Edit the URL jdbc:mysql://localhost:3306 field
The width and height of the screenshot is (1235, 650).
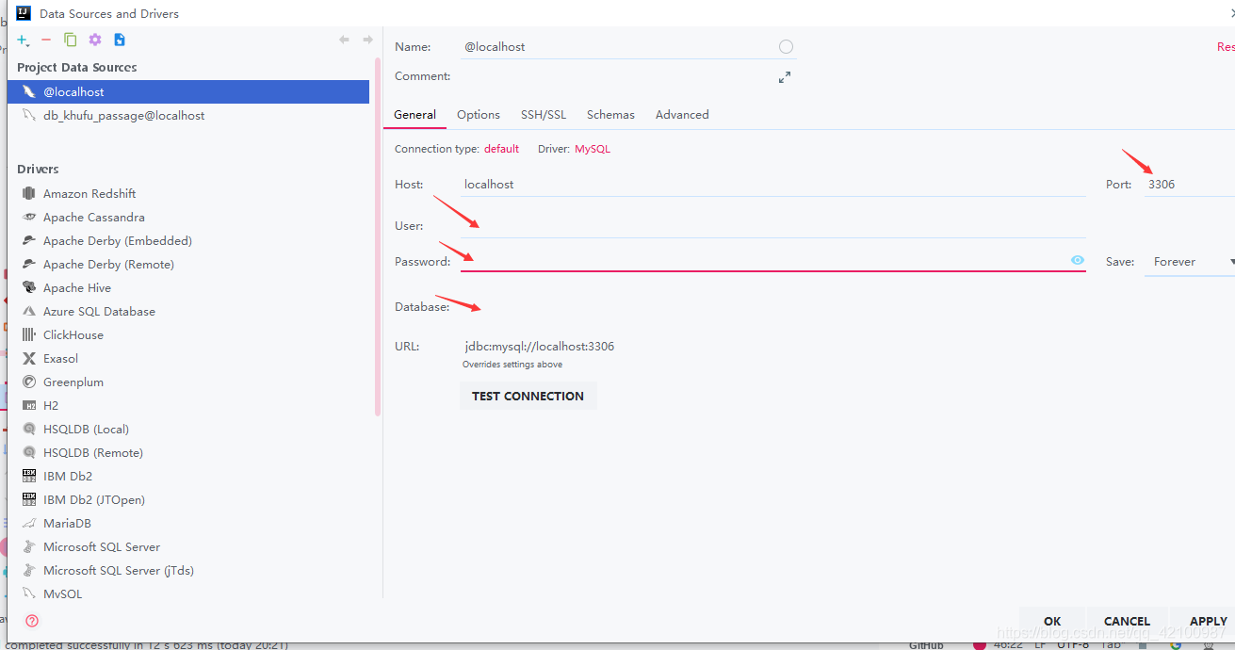pos(773,347)
